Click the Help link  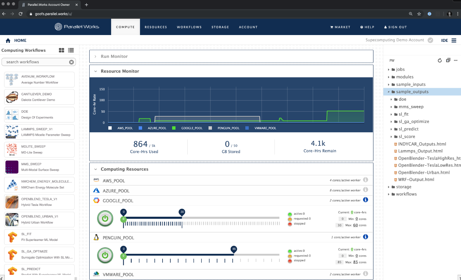point(367,27)
